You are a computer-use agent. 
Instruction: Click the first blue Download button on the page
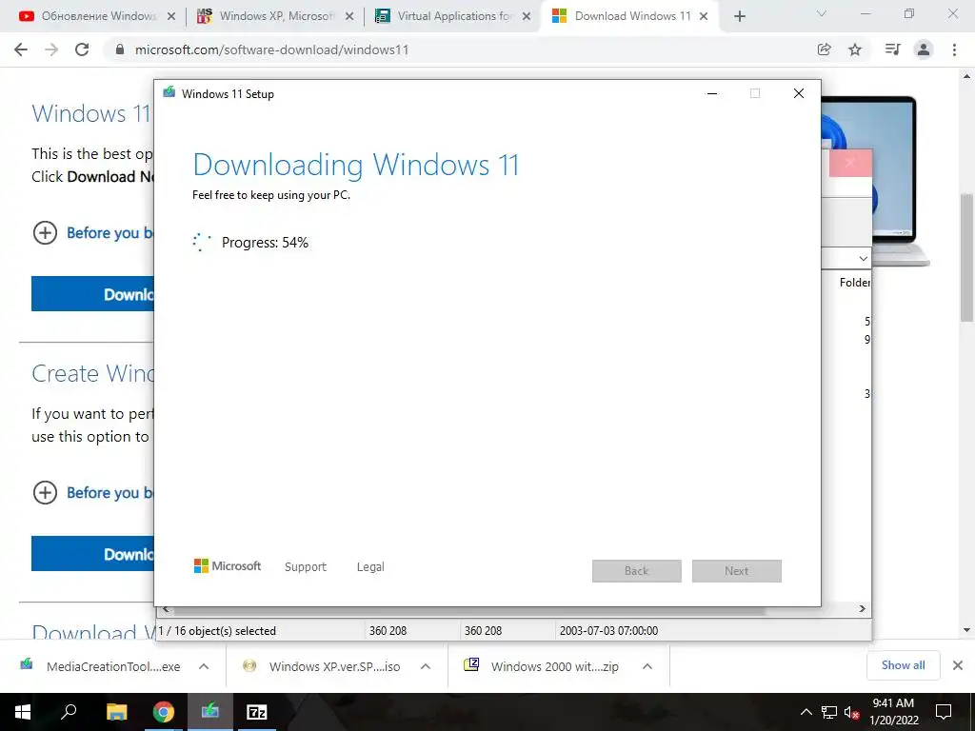click(x=92, y=293)
